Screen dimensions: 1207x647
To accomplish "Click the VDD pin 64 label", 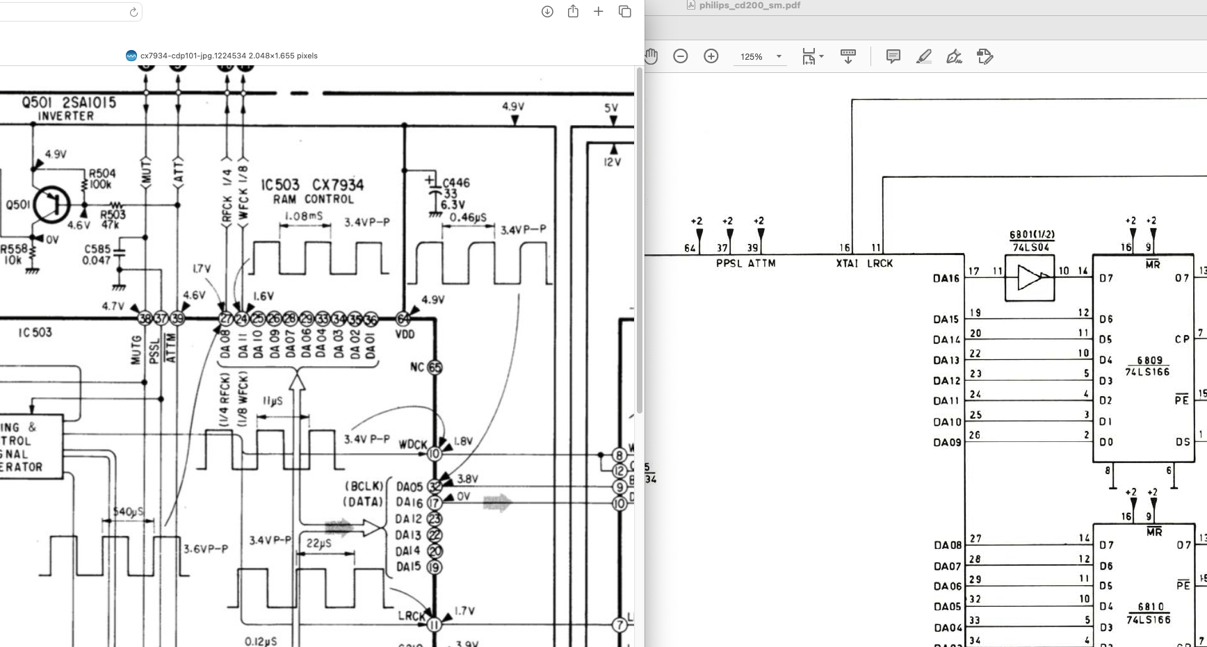I will point(405,334).
